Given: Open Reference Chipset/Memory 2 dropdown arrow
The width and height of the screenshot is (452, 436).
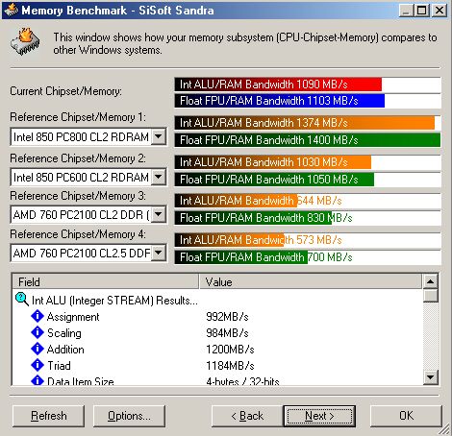Looking at the screenshot, I should [x=159, y=177].
